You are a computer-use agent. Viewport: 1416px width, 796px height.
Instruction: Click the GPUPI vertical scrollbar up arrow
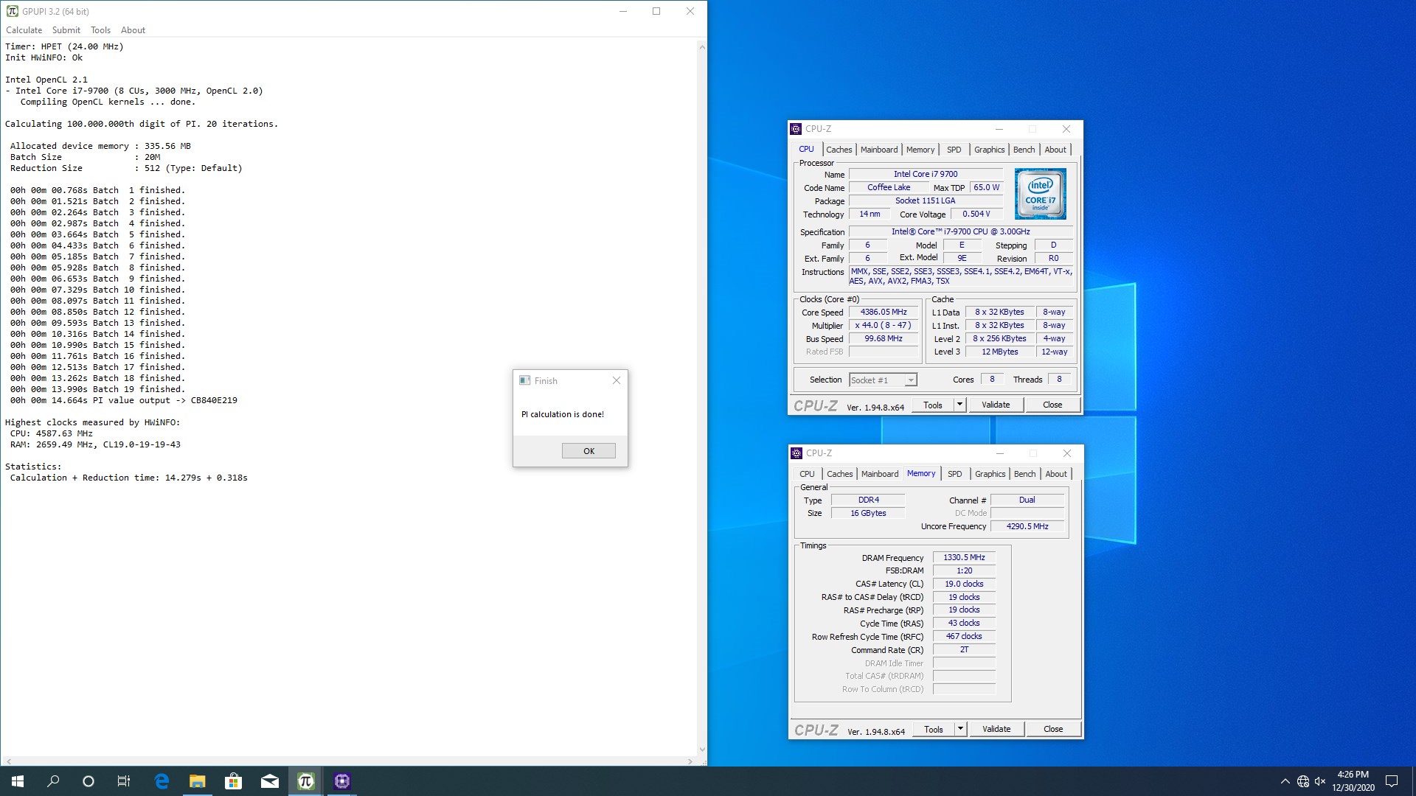click(702, 47)
